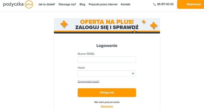This screenshot has height=110, width=204.
Task: Open the "Zapomniałeś hasła?" link
Action: pos(88,81)
